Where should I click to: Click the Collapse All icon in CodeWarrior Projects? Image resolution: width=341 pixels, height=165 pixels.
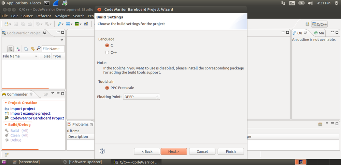(26, 49)
